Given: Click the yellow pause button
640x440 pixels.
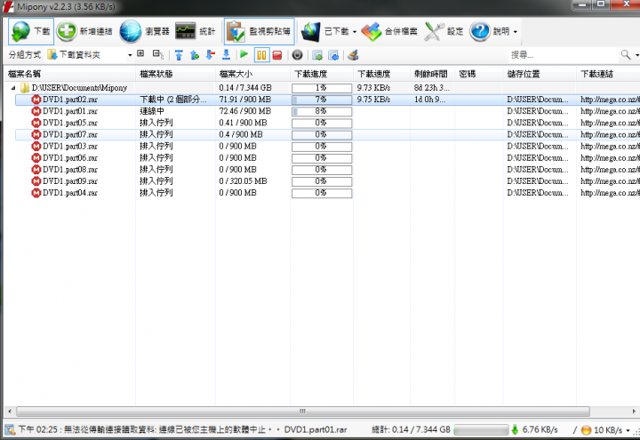Looking at the screenshot, I should pyautogui.click(x=261, y=55).
